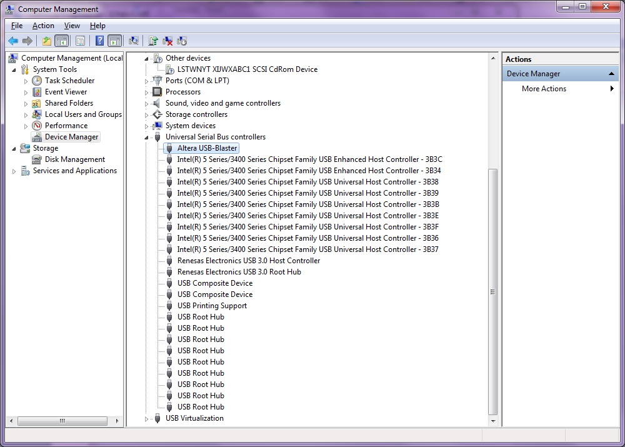
Task: Click the Uninstall device toolbar icon
Action: point(167,41)
